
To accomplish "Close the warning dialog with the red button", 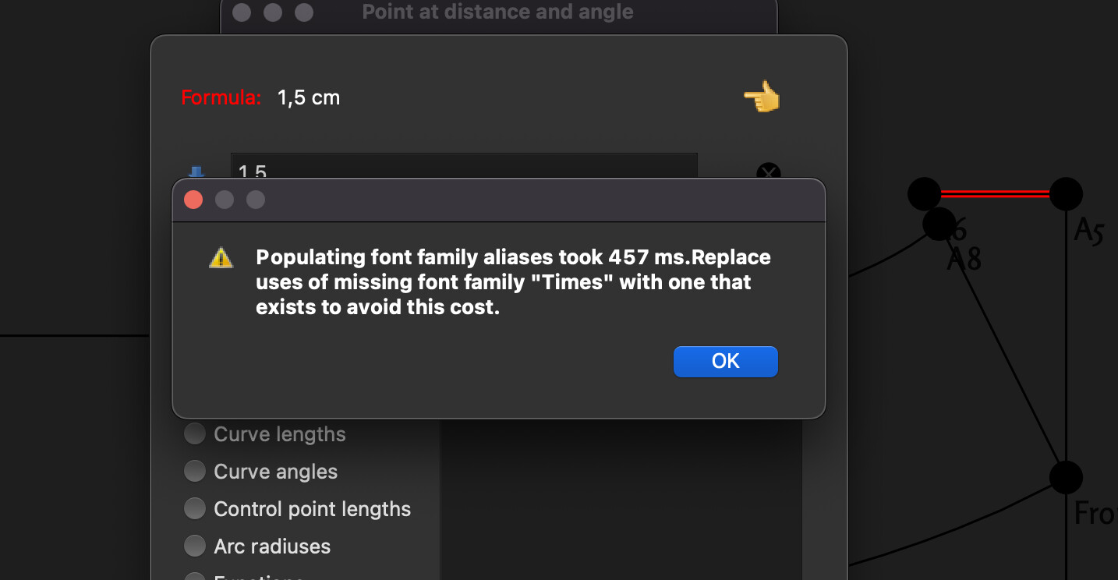I will click(x=193, y=200).
